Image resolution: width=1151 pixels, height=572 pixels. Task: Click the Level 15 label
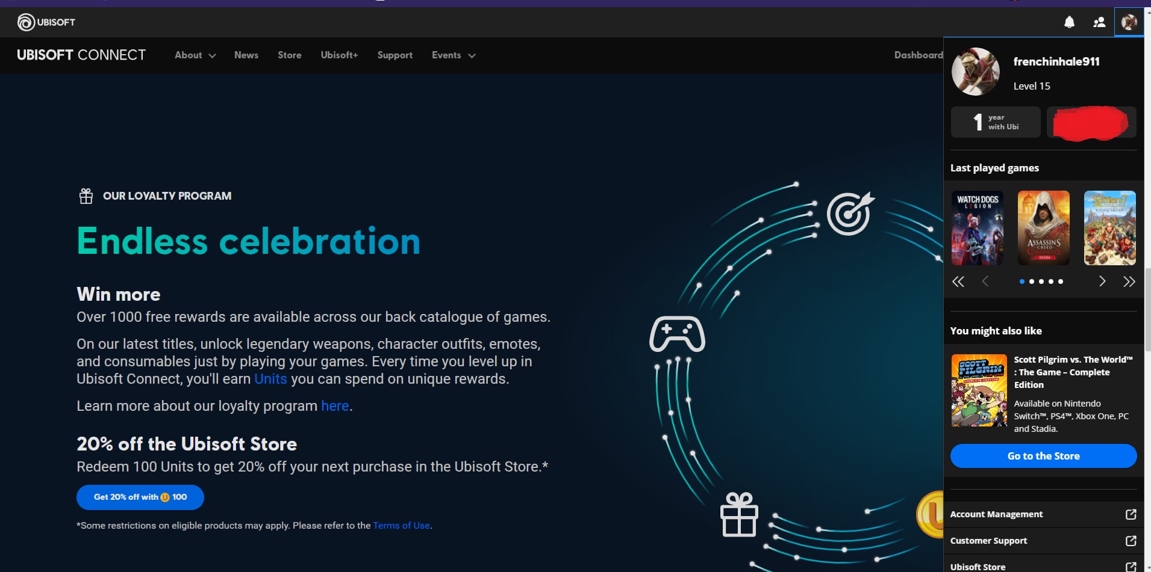point(1032,86)
